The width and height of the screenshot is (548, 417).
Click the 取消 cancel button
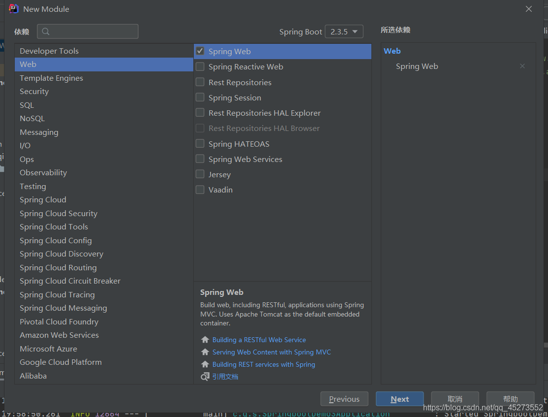[x=455, y=399]
